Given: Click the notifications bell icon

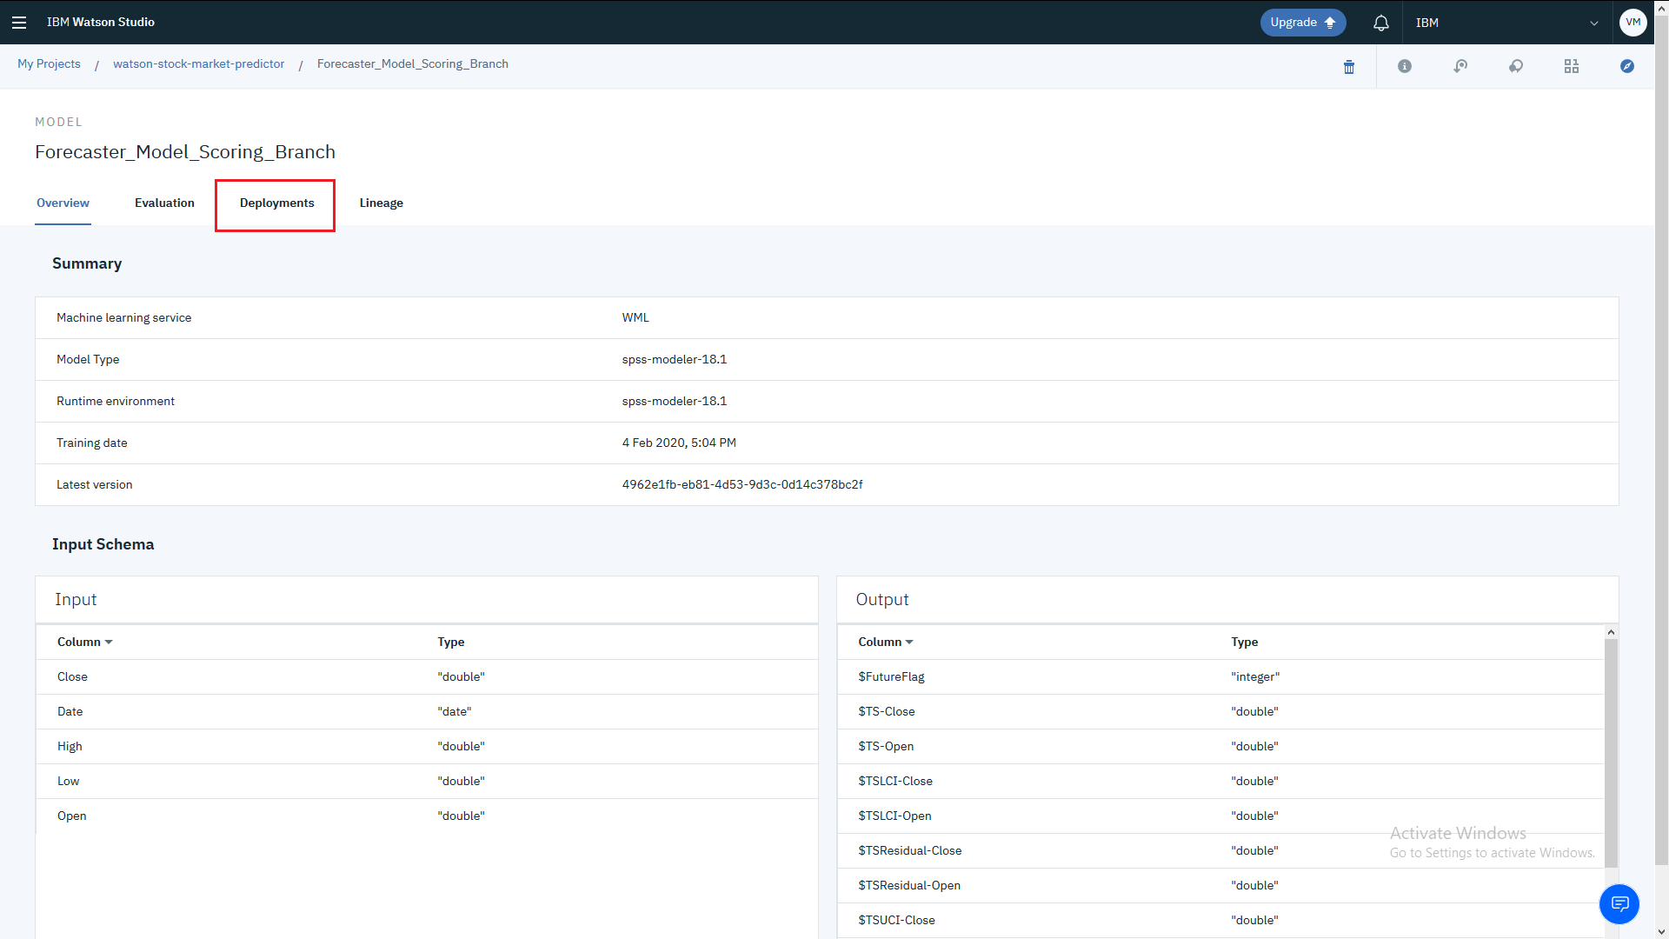Looking at the screenshot, I should tap(1380, 23).
